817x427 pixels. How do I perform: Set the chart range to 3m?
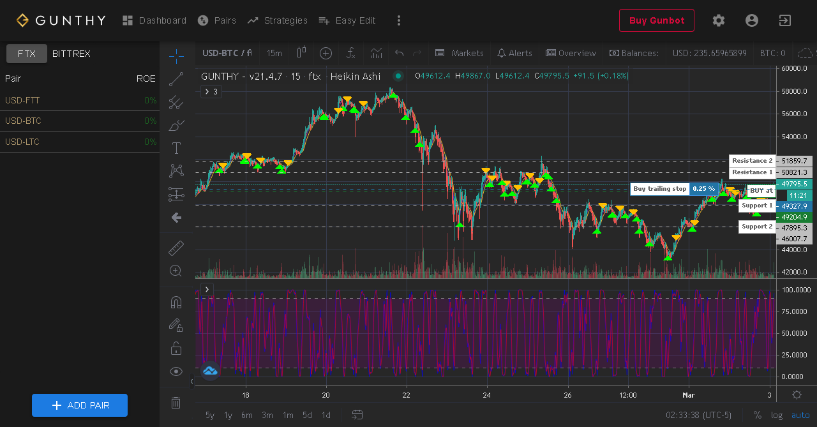[x=267, y=415]
